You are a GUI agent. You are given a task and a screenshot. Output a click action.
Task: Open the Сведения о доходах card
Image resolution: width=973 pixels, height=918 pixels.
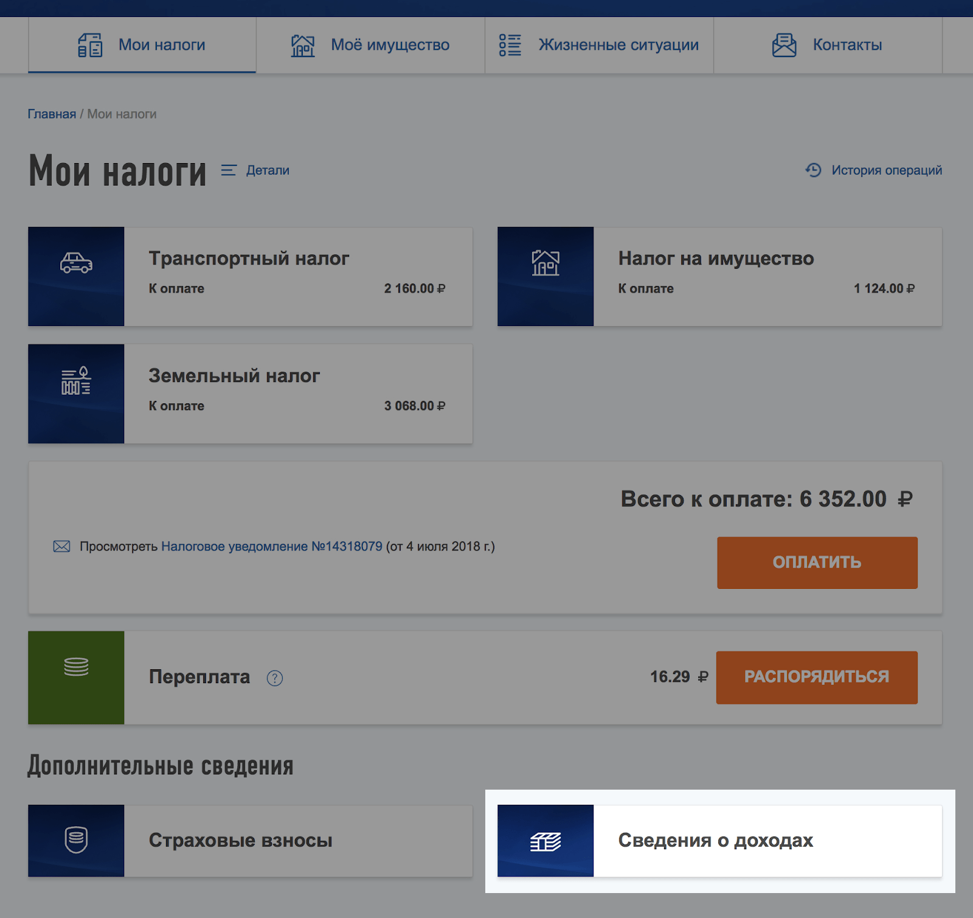[719, 841]
